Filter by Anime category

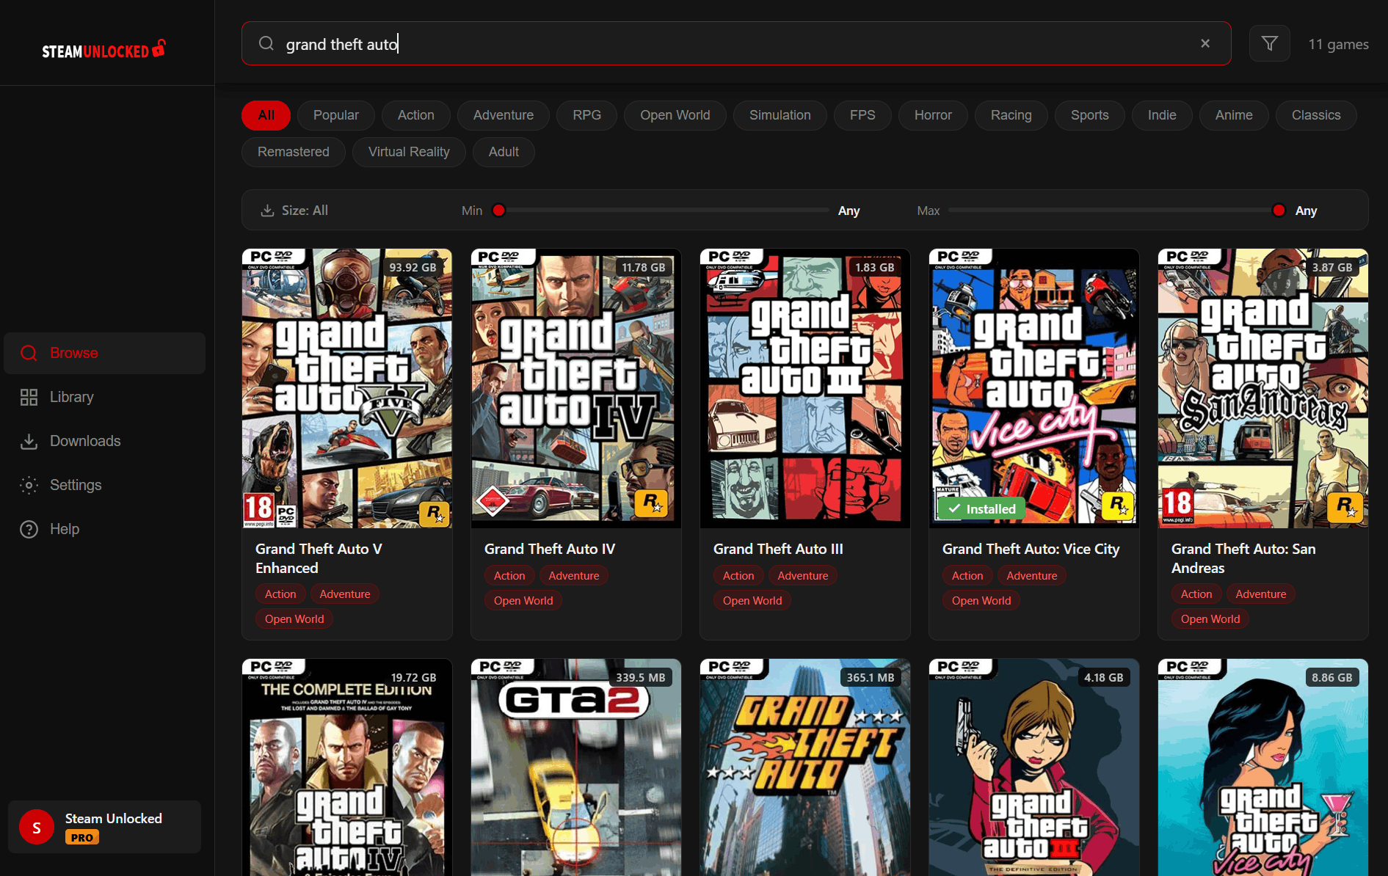click(x=1234, y=115)
